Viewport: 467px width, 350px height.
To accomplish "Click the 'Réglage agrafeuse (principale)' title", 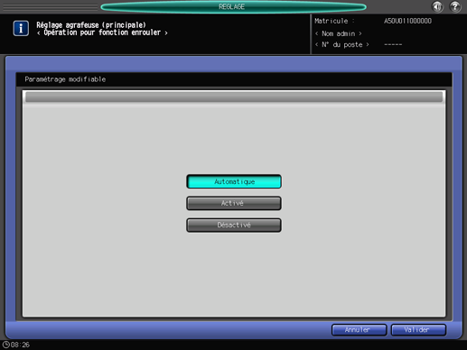I will point(91,24).
